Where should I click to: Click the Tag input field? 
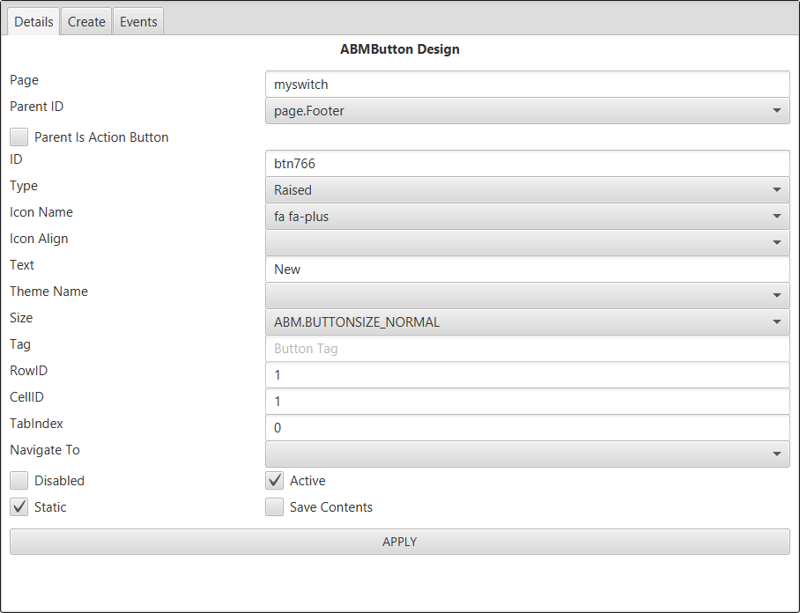tap(527, 349)
